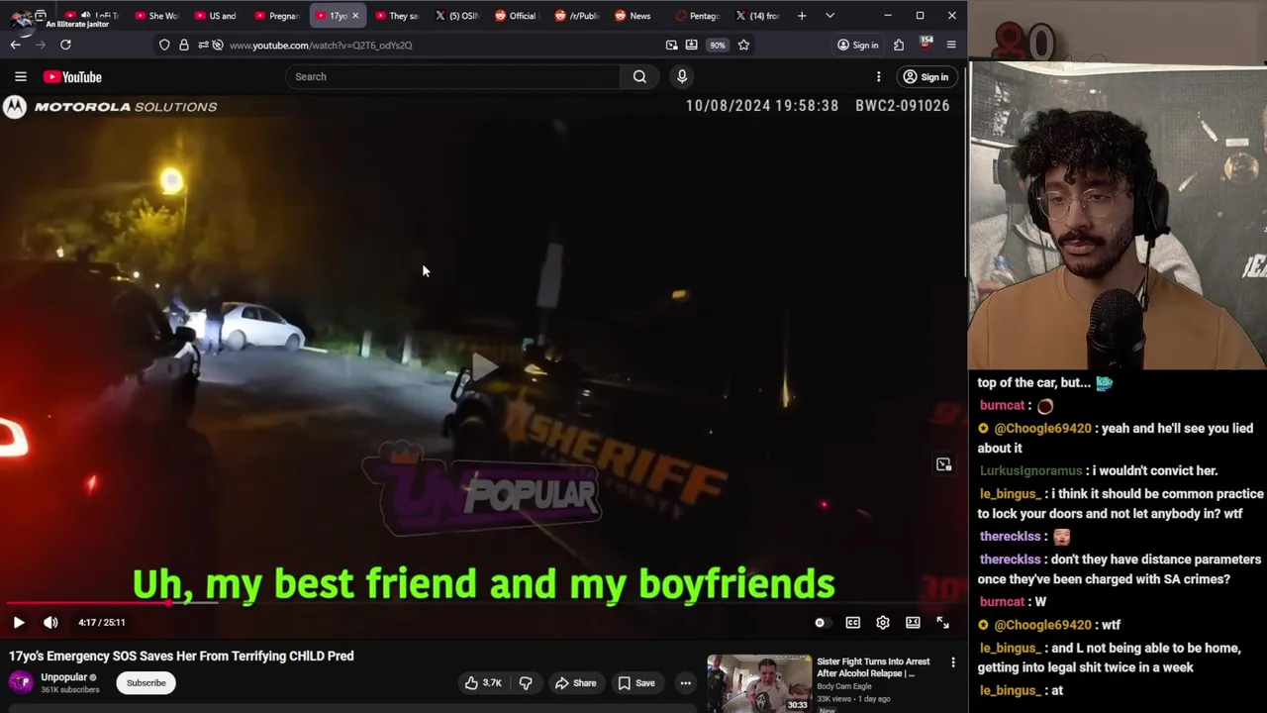1267x713 pixels.
Task: Open more actions ellipsis under video
Action: click(685, 682)
